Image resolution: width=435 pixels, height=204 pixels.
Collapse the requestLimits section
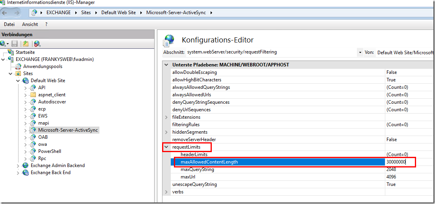[166, 147]
